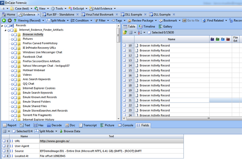Click the File Ext column header
Image resolution: width=242 pixels, height=159 pixels.
(x=236, y=39)
